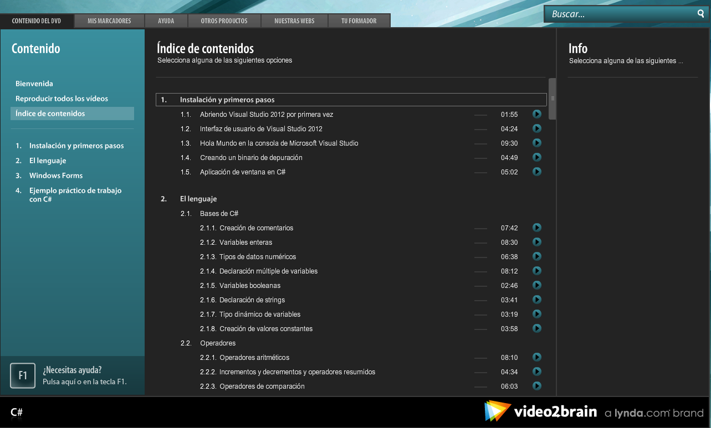This screenshot has width=711, height=428.
Task: Click the video2brain logo
Action: click(x=540, y=411)
